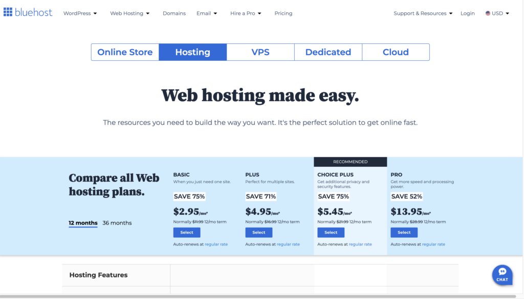Switch to the VPS tab
This screenshot has width=524, height=299.
(x=260, y=52)
